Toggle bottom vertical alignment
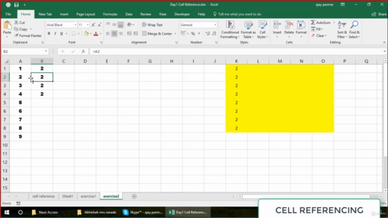Screen dimensions: 388x218 (x=121, y=25)
